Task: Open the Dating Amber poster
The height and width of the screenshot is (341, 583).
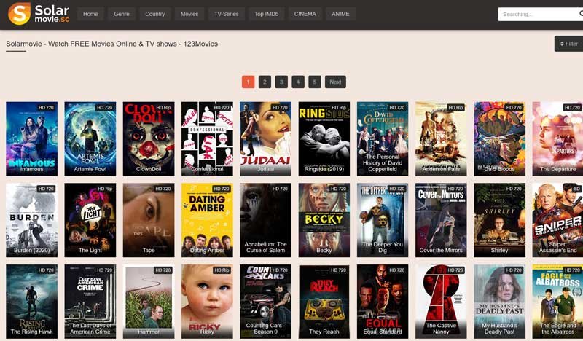Action: click(207, 220)
